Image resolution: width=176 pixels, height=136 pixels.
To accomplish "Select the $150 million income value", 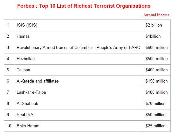I will 156,81.
